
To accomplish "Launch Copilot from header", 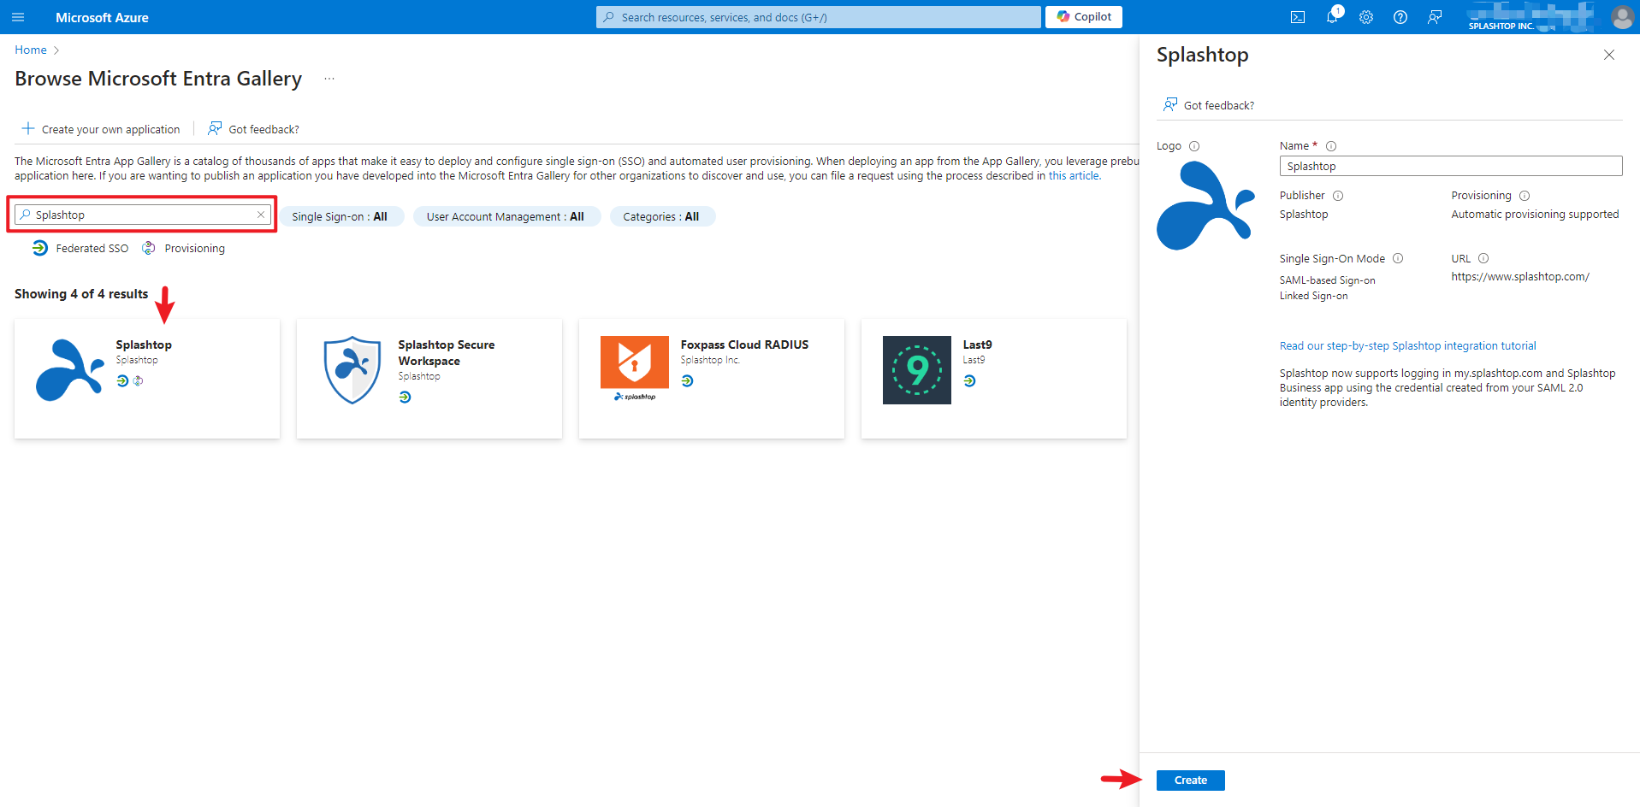I will pyautogui.click(x=1084, y=17).
